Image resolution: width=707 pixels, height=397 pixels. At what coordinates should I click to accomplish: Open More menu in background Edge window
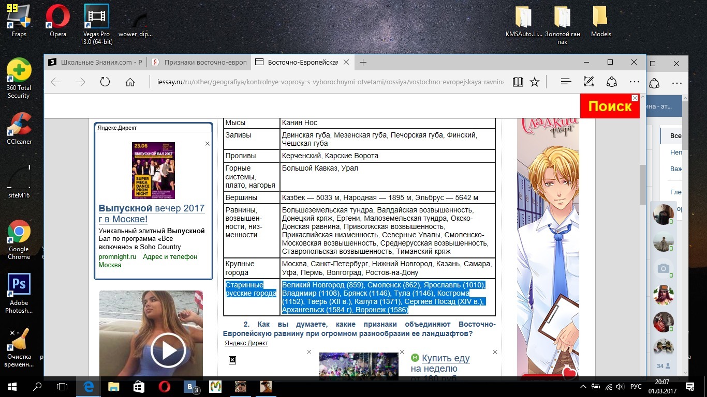pyautogui.click(x=676, y=83)
